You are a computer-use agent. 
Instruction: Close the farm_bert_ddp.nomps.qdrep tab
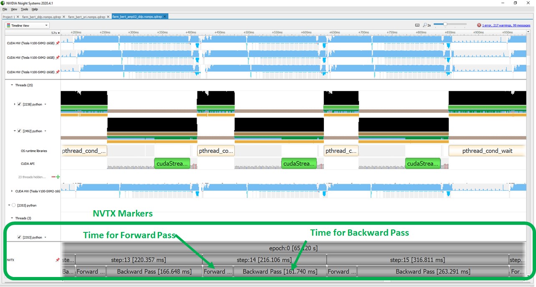point(64,17)
